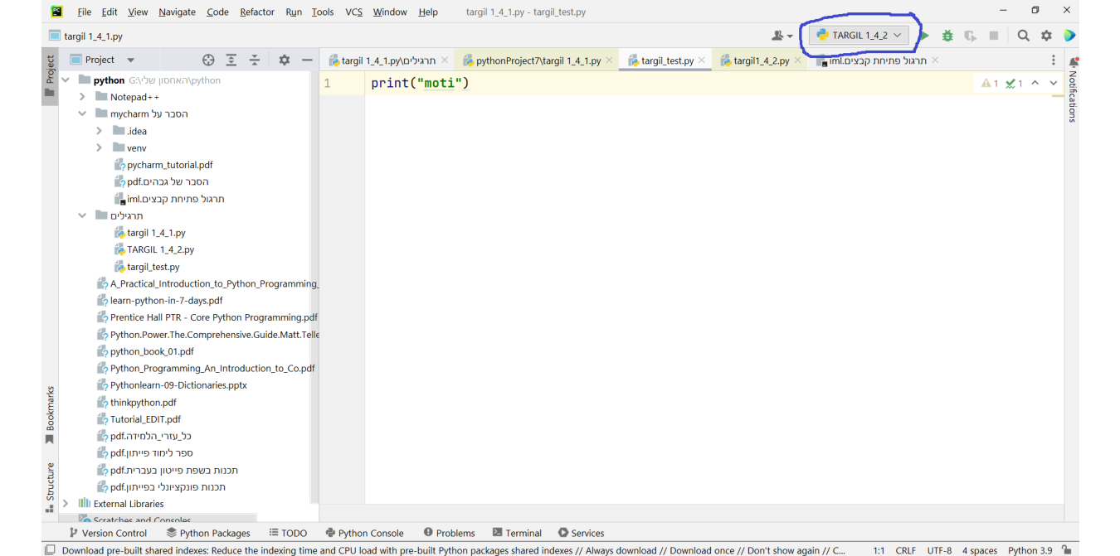
Task: Click Expand All icon in Project panel
Action: coord(231,60)
